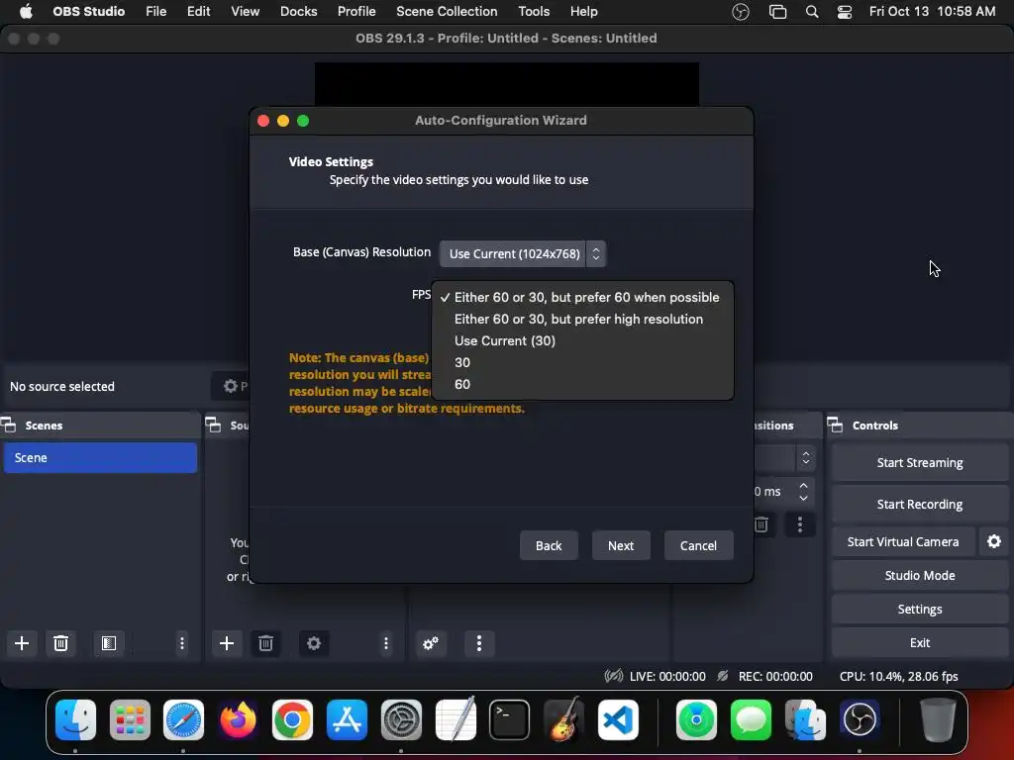Open OBS Studio icon in the dock
Image resolution: width=1014 pixels, height=760 pixels.
pos(860,719)
